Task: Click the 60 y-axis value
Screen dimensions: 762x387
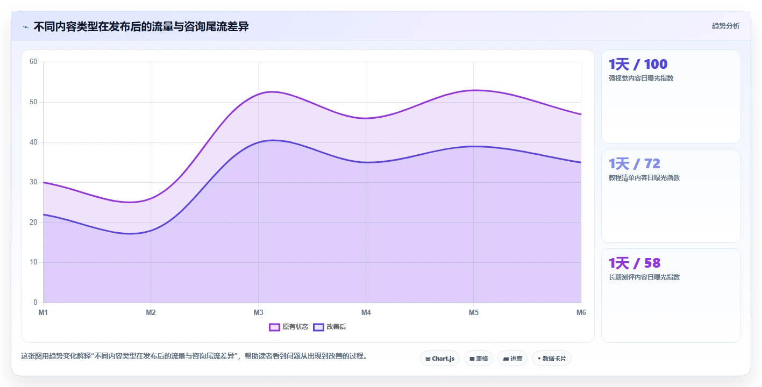Action: click(33, 62)
